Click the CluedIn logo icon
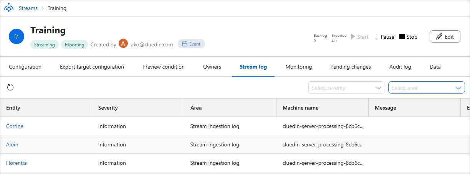Screen dimensions: 470x174 coord(9,8)
